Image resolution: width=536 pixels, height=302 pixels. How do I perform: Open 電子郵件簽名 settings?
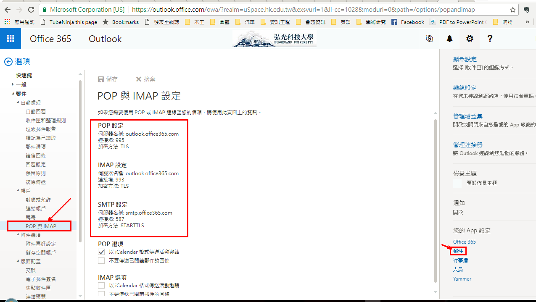[41, 279]
